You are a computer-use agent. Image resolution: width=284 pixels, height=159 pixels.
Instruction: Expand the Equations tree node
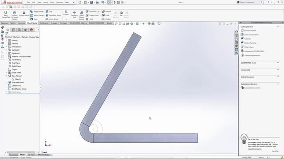tap(6, 53)
